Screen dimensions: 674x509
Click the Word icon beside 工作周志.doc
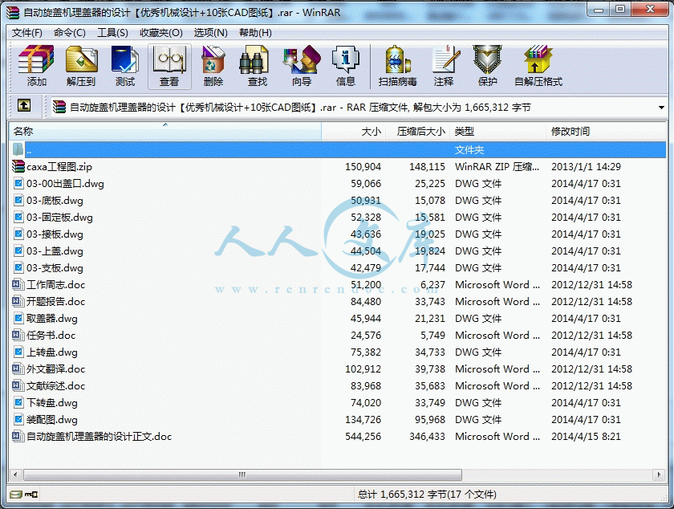point(18,284)
